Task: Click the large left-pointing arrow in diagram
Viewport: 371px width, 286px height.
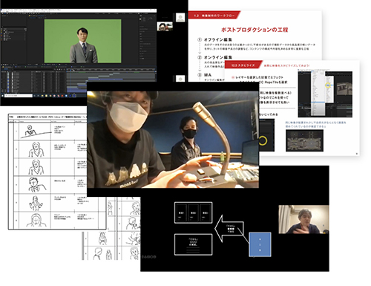Action: (229, 228)
